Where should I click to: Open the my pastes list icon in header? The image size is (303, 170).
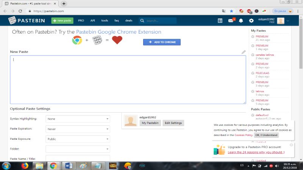click(220, 21)
